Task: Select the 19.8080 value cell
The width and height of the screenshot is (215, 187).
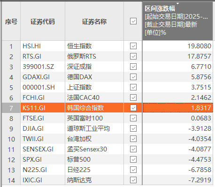Action: (x=177, y=46)
